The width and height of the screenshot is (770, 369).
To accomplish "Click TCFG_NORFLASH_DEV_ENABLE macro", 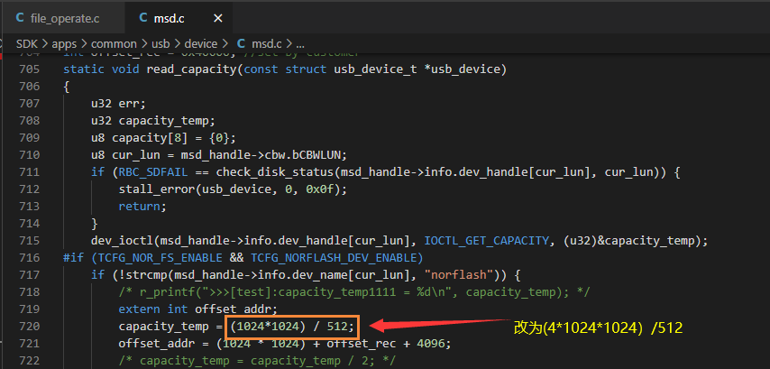I will (x=334, y=258).
